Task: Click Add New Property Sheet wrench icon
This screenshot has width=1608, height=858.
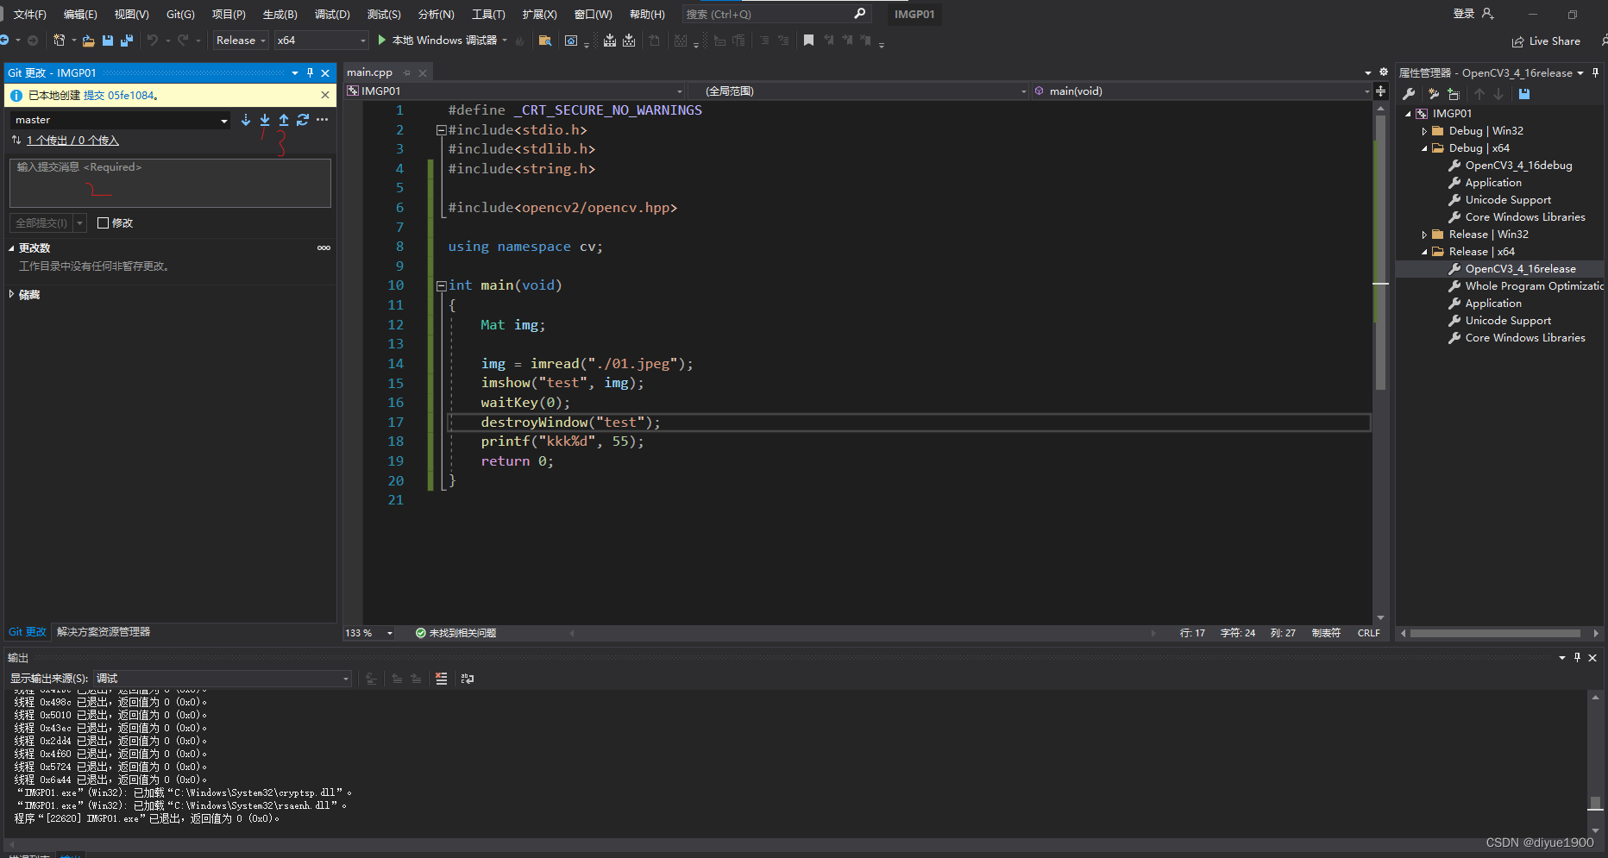Action: pos(1434,94)
